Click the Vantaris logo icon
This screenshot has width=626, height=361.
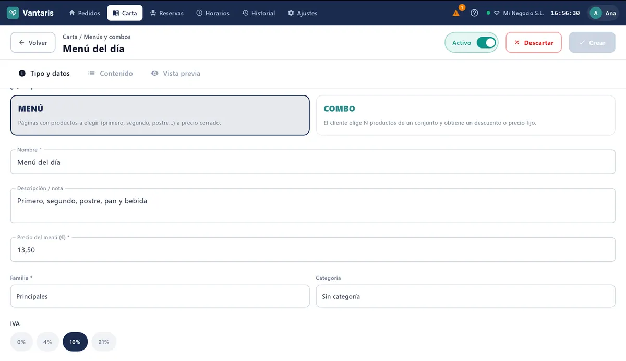pyautogui.click(x=13, y=13)
